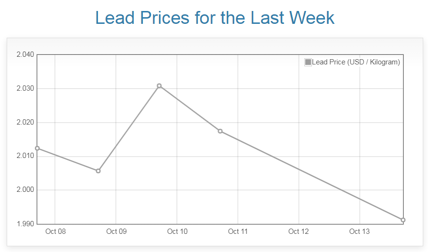428x252 pixels.
Task: Click the 2.020 y-axis label
Action: 25,122
